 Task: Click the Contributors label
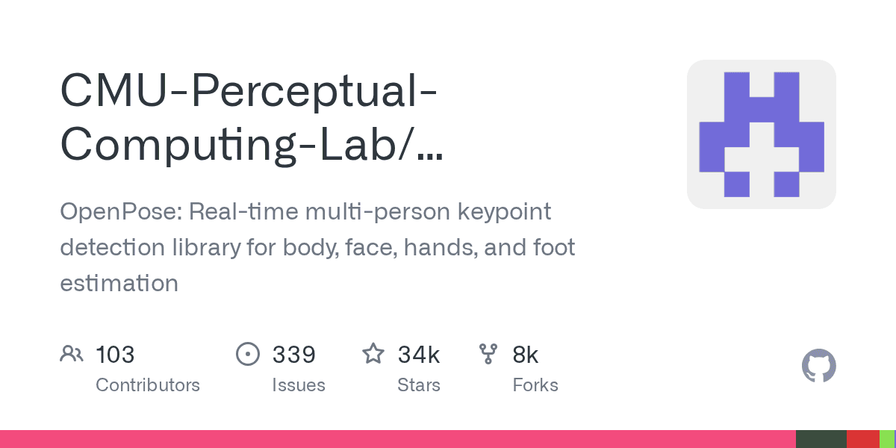148,385
